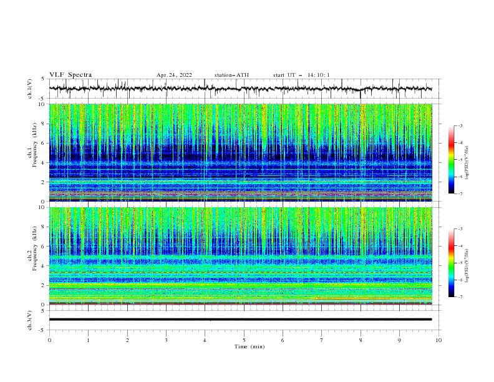Click "-7" label on ch.2 color scale
Viewport: 494px width, 382px height.
point(460,296)
